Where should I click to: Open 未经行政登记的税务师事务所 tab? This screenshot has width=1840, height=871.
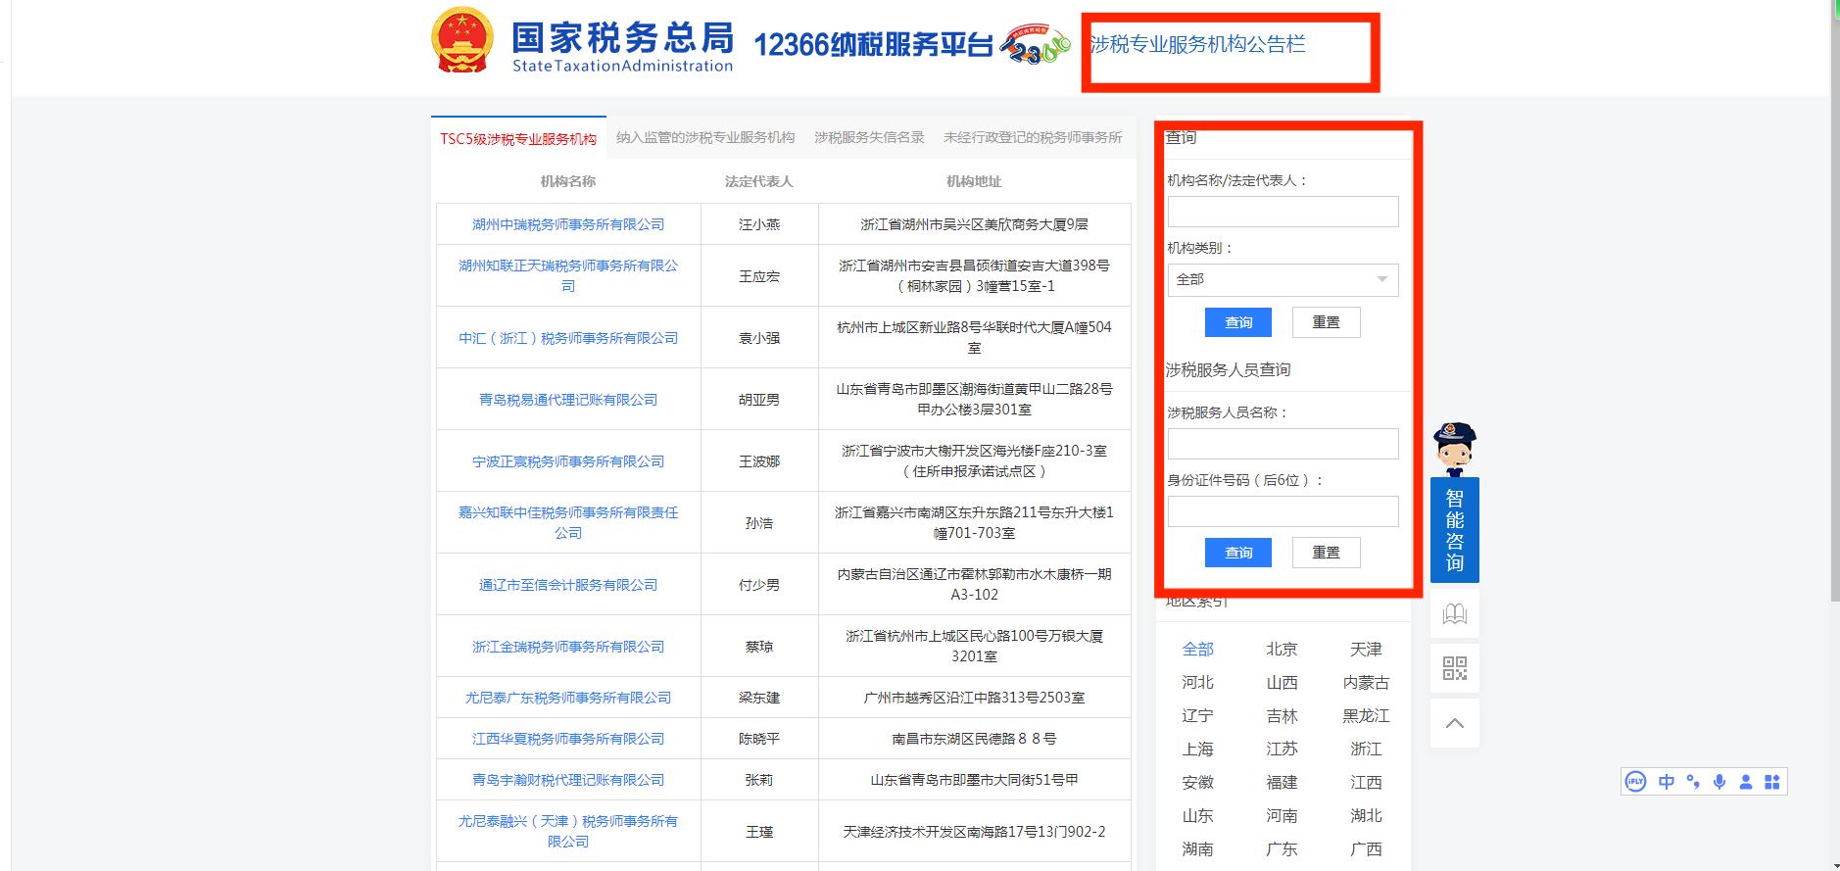1033,138
